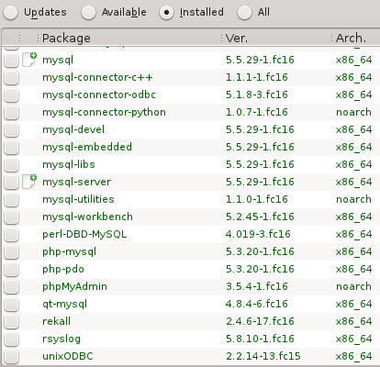Screen dimensions: 380x367
Task: Select the mysql-utilities package name
Action: coord(78,199)
